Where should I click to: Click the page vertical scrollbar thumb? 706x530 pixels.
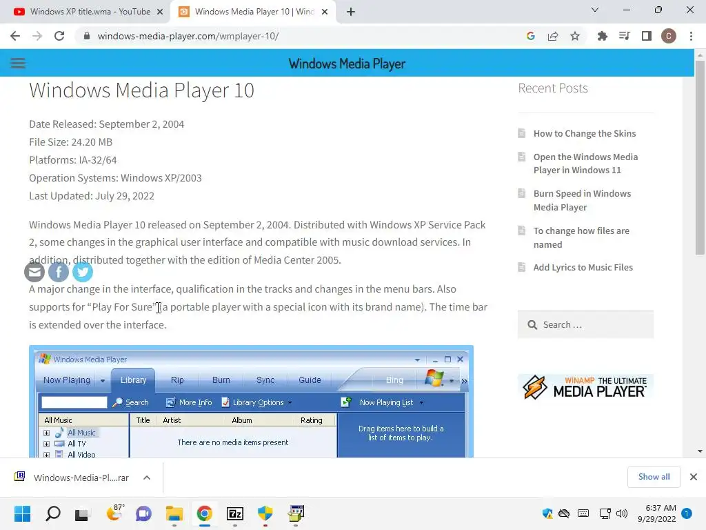click(x=700, y=158)
